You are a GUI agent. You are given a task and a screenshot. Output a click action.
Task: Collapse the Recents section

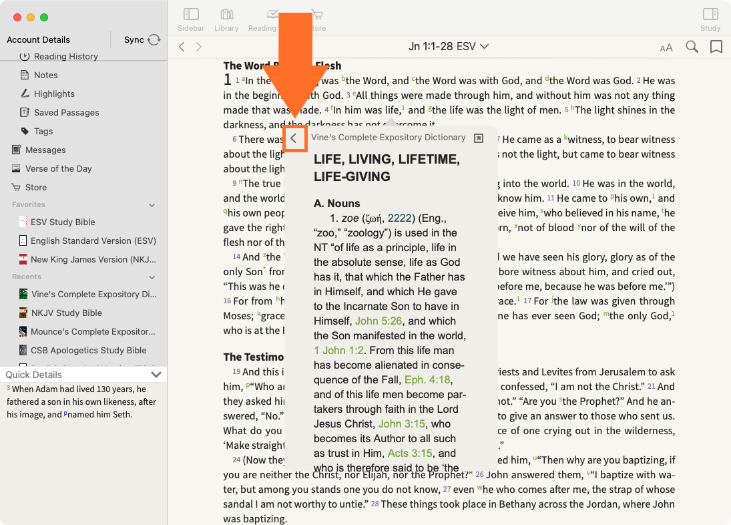pos(152,277)
